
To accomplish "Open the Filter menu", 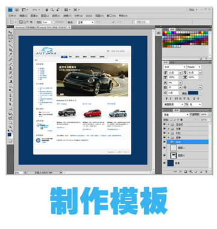I will 67,16.
